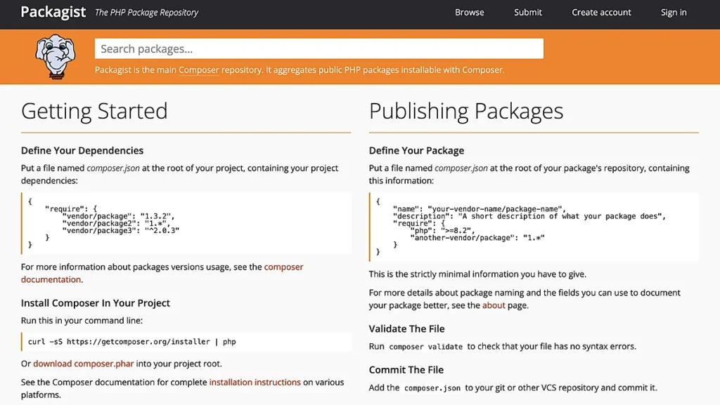This screenshot has height=405, width=720.
Task: Open the Browse menu item
Action: pos(469,13)
